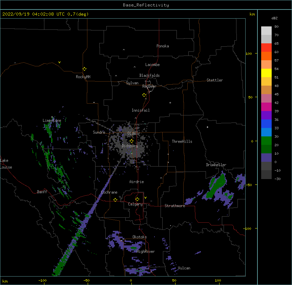Select the light blue 30-33 dBZ swatch

coord(266,132)
